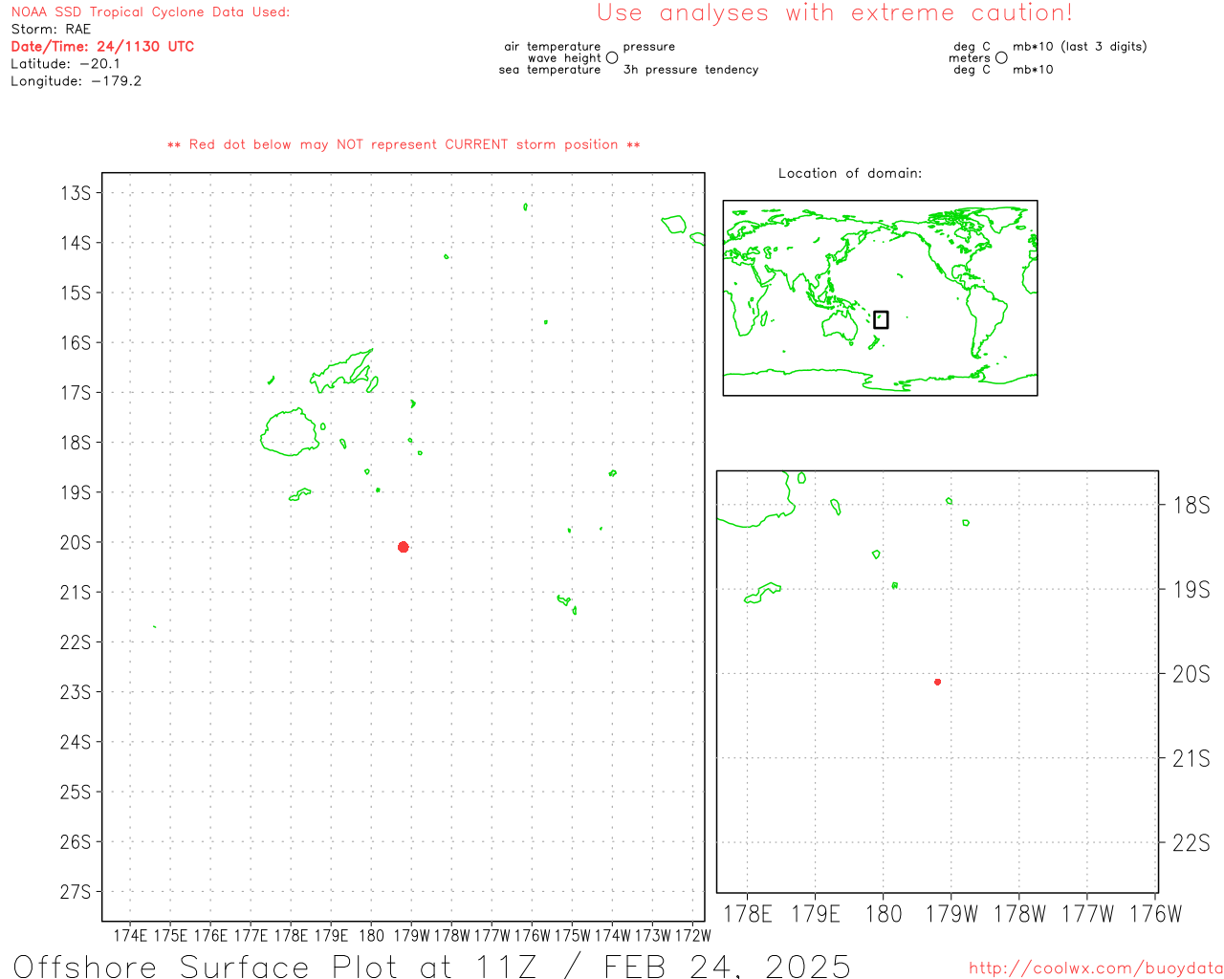Click the '174E' longitude label on main map
The image size is (1224, 979).
(131, 935)
